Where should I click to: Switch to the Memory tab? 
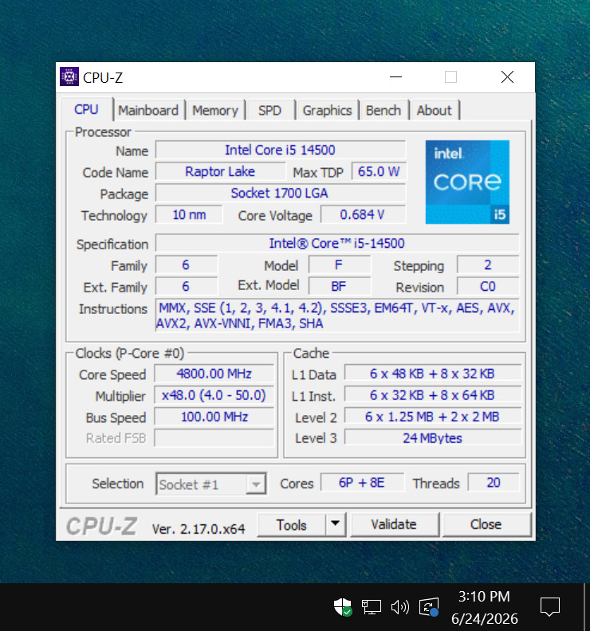[x=215, y=110]
